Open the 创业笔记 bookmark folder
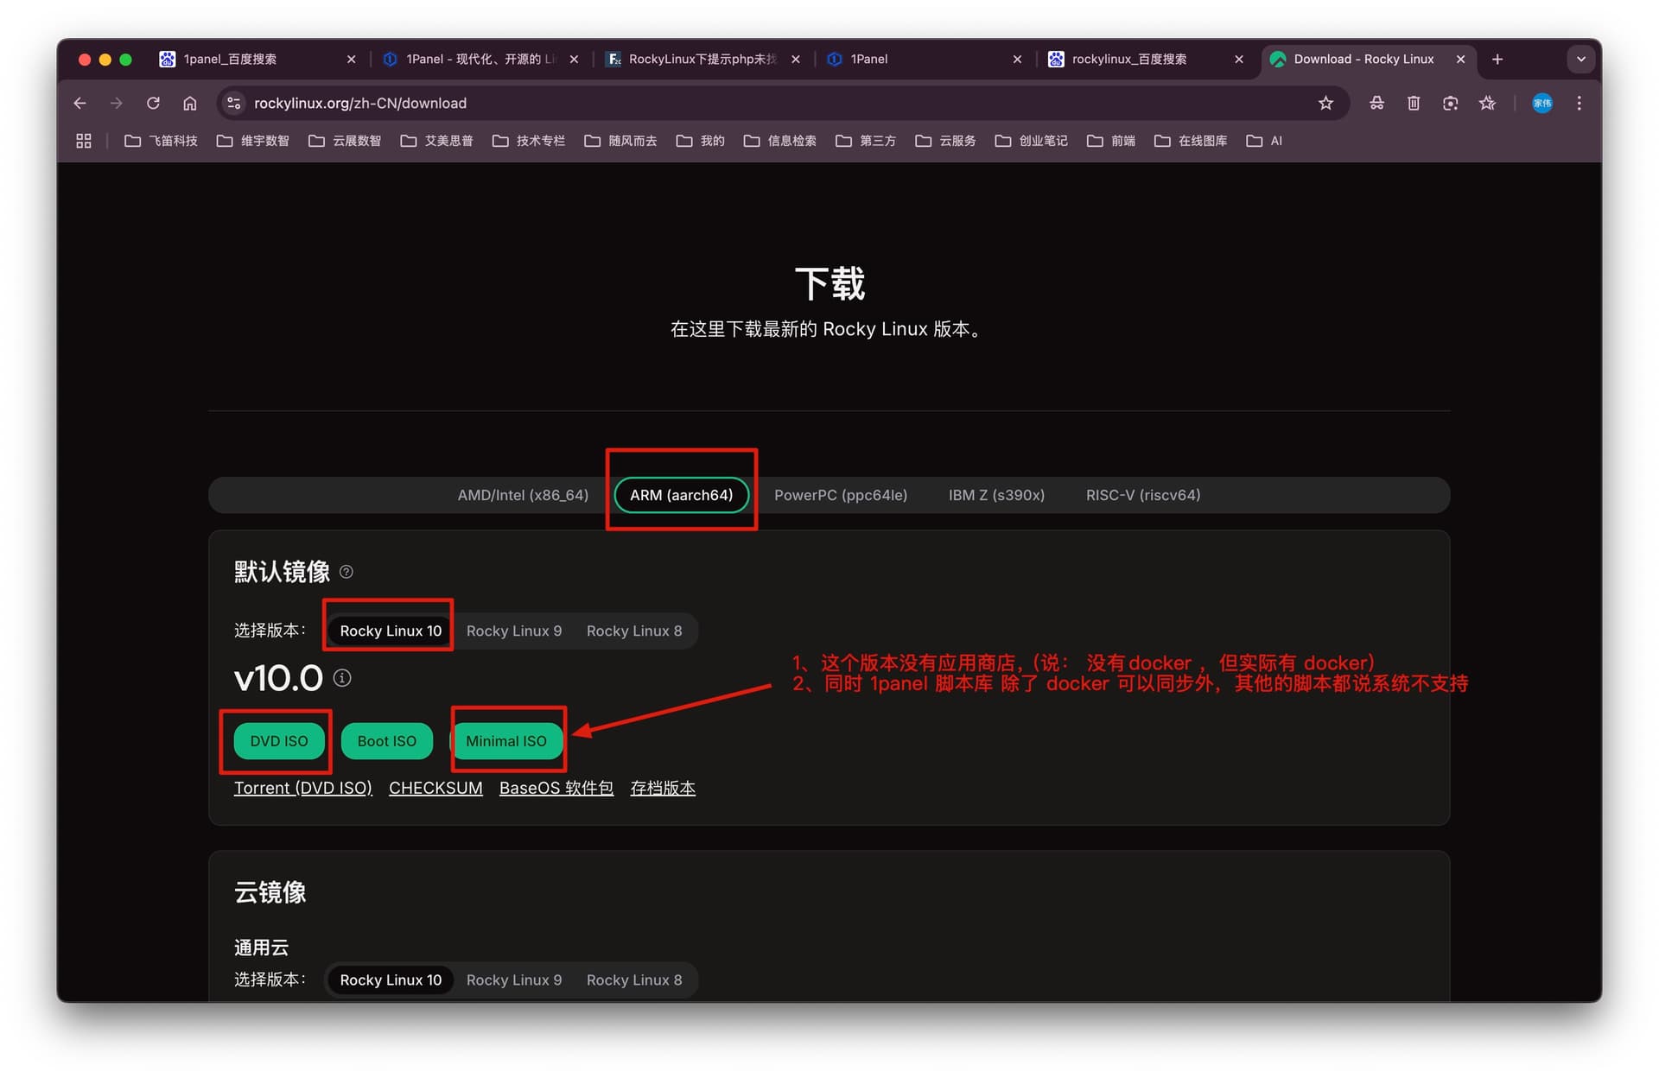The height and width of the screenshot is (1078, 1659). point(1031,141)
